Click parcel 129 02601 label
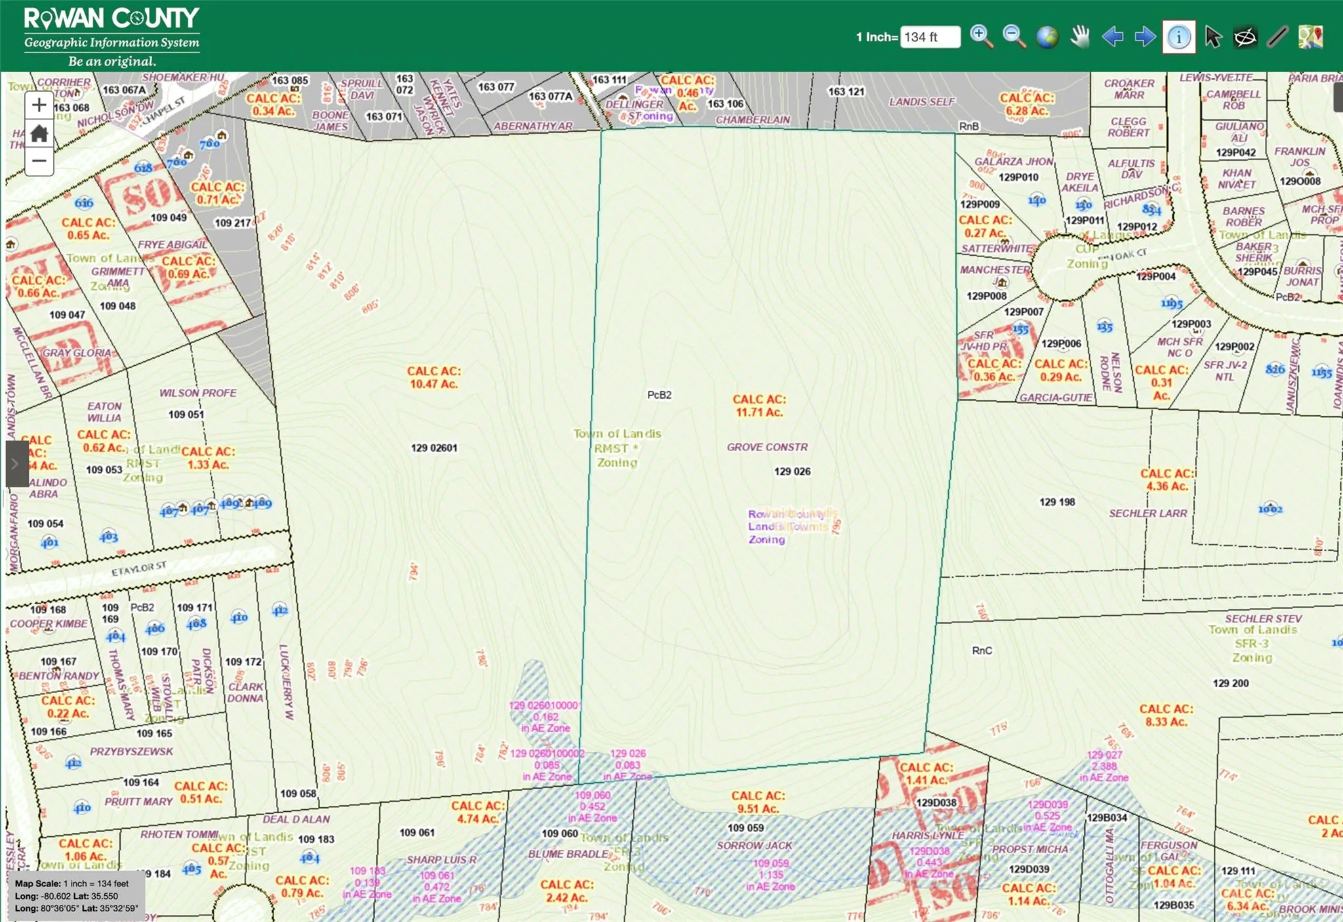The width and height of the screenshot is (1343, 922). click(x=434, y=448)
